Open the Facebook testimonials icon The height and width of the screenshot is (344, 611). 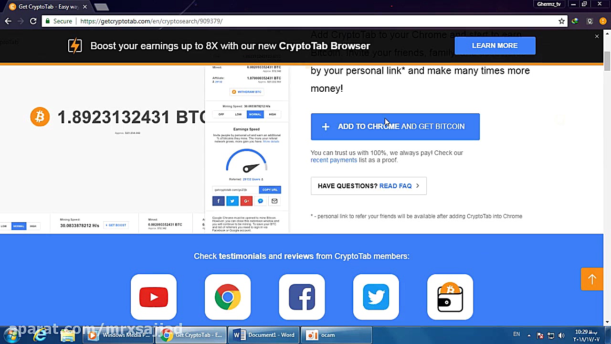click(x=302, y=297)
